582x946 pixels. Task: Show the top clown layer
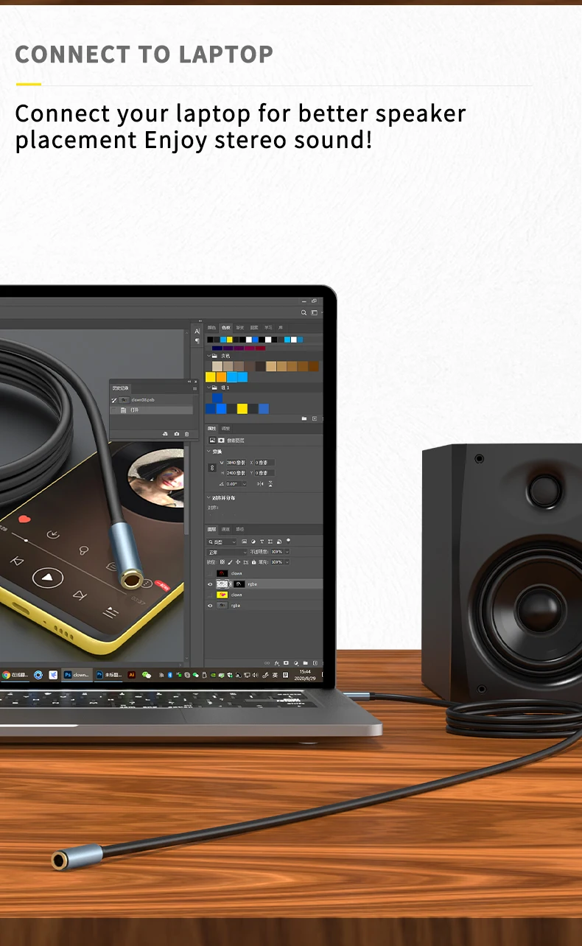(x=210, y=573)
